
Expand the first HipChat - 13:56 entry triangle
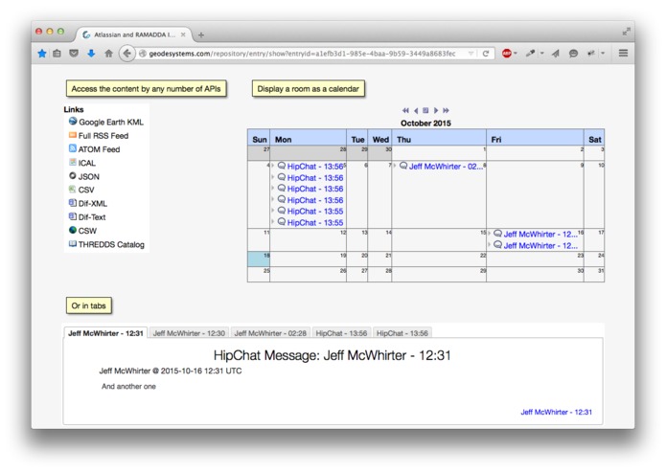[273, 166]
